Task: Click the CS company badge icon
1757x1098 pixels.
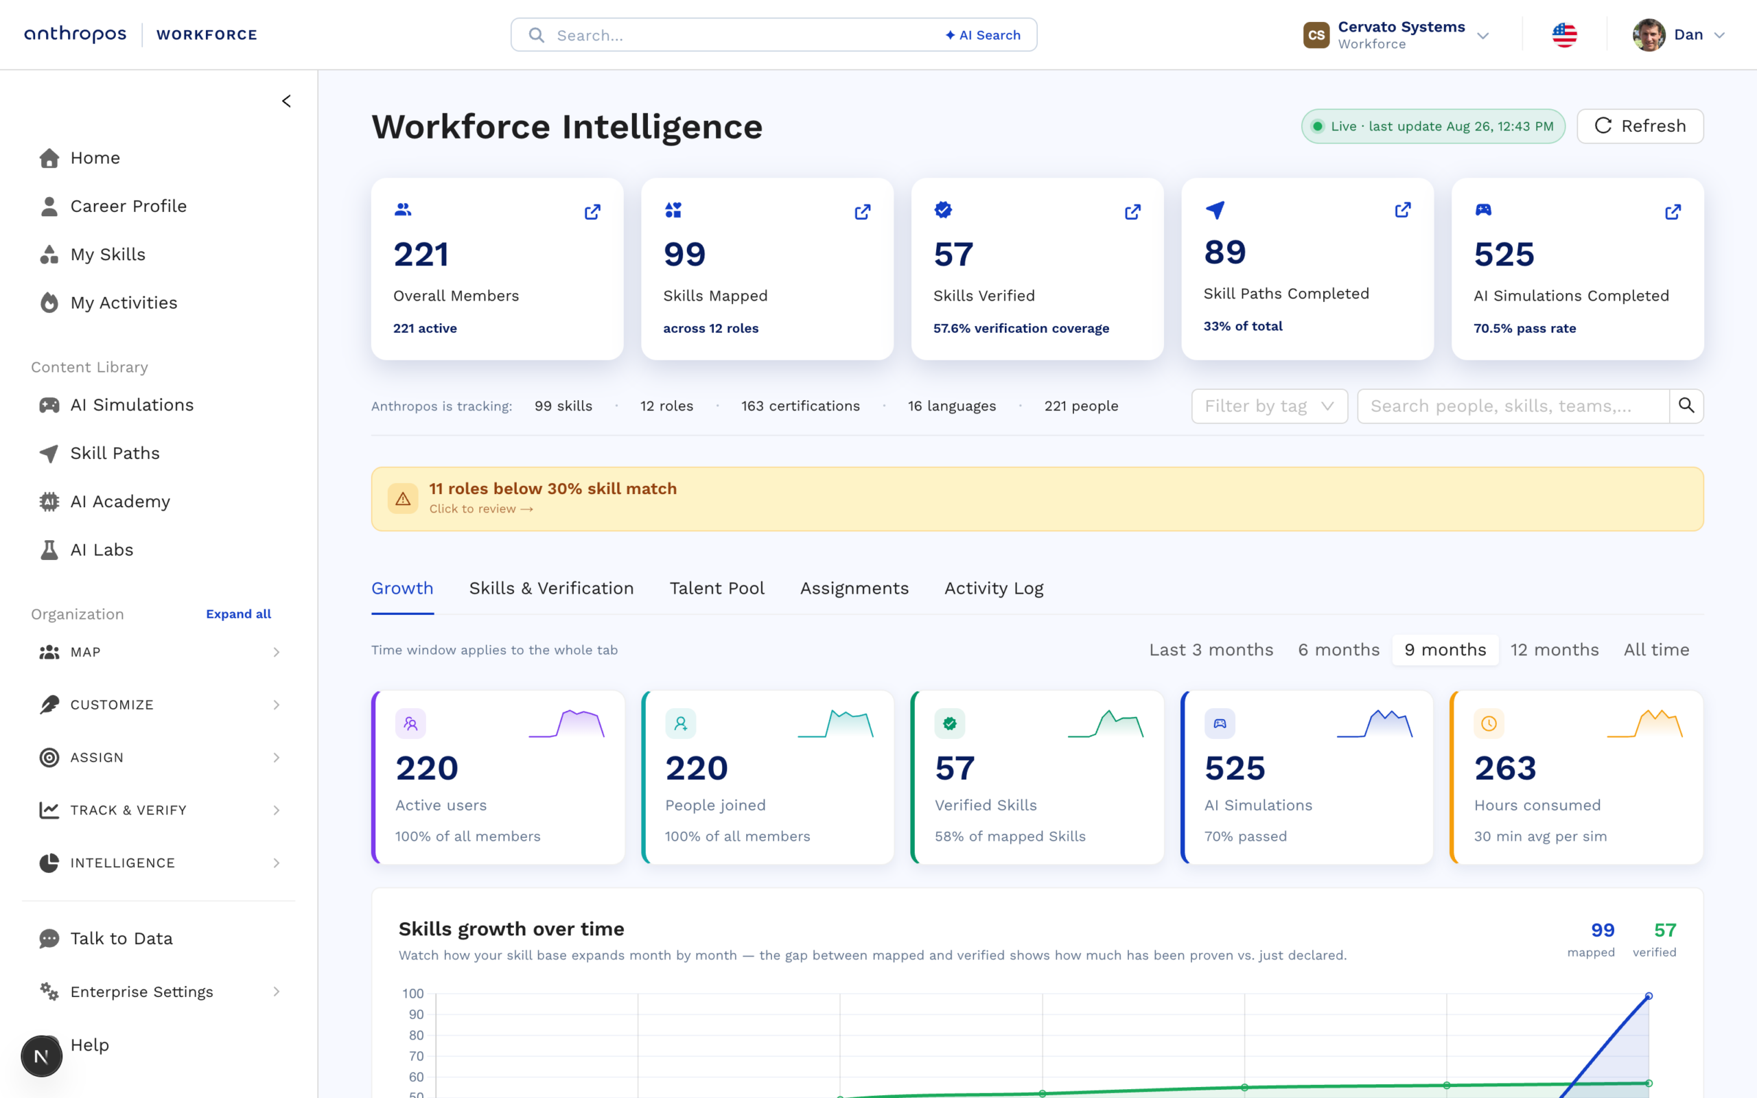Action: click(x=1316, y=35)
